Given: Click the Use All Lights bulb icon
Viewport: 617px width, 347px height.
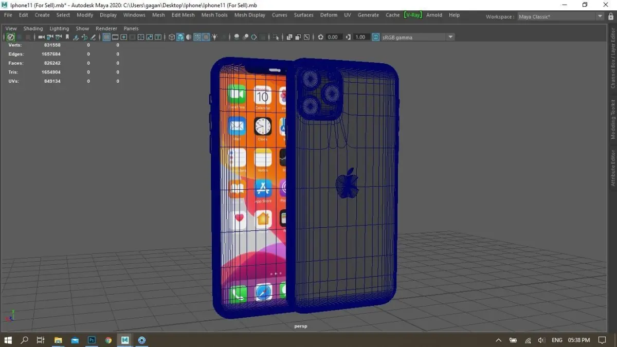Looking at the screenshot, I should pyautogui.click(x=214, y=37).
